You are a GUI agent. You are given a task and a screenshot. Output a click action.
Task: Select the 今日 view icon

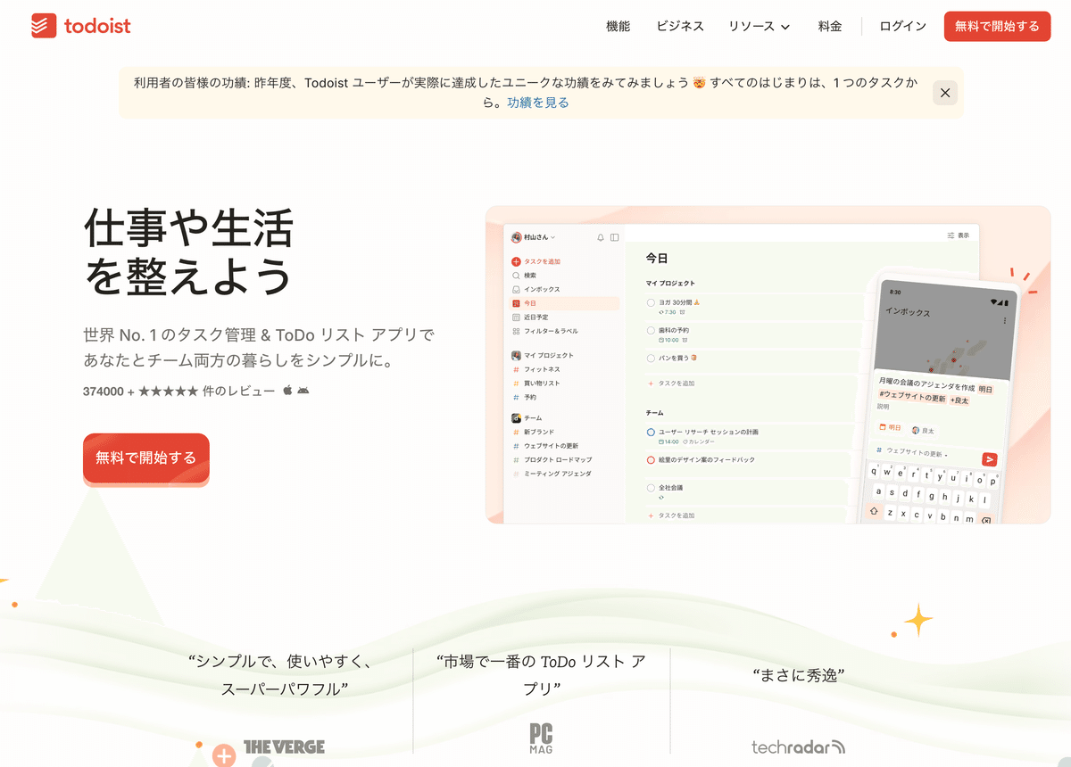[x=516, y=303]
